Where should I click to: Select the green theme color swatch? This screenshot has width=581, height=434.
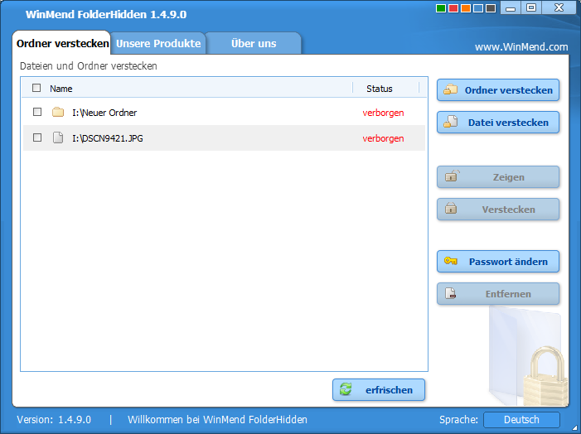[x=441, y=8]
